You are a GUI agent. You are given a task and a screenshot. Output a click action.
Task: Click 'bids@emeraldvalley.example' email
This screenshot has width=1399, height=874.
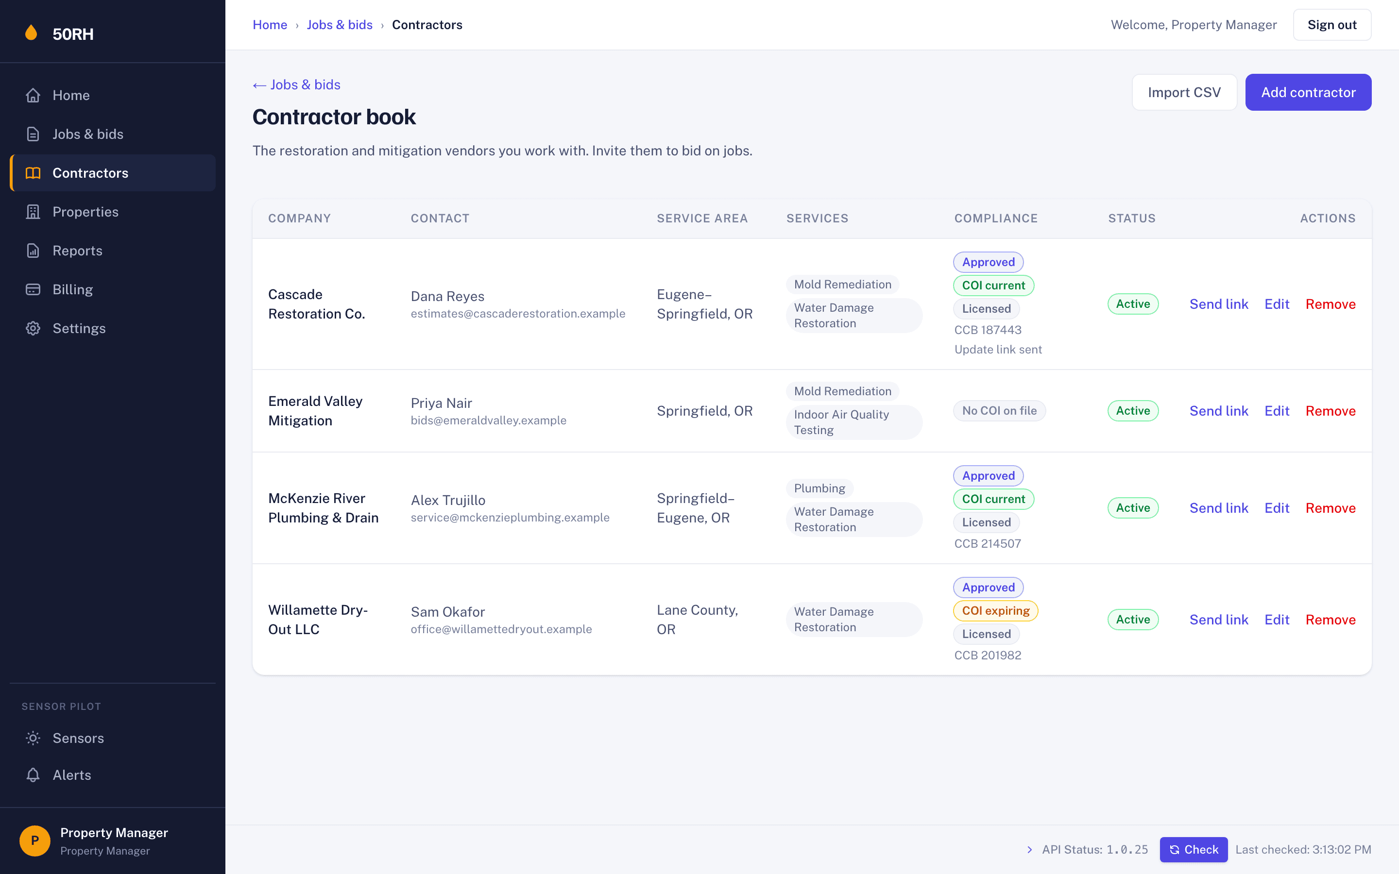click(x=489, y=420)
